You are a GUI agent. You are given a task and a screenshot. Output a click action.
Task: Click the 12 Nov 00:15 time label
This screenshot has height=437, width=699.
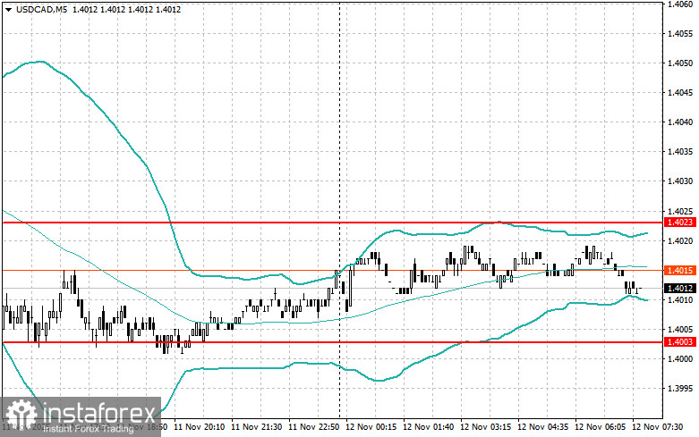(371, 427)
